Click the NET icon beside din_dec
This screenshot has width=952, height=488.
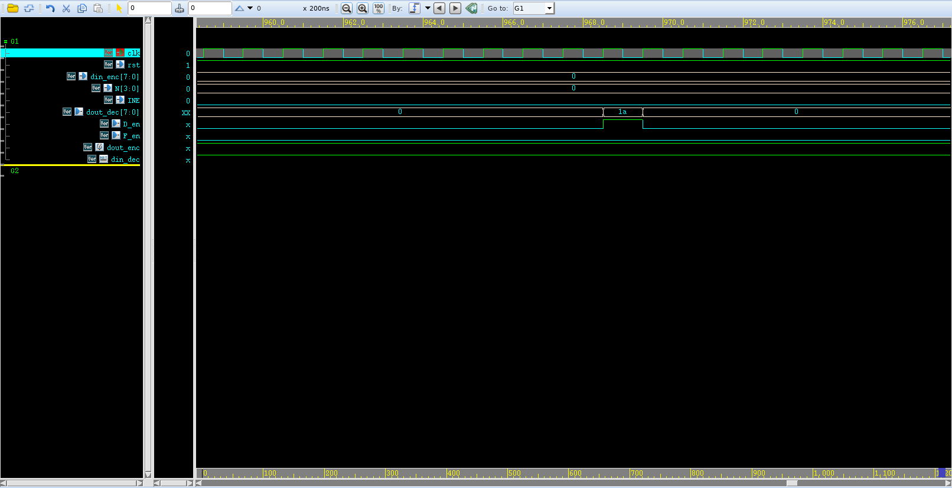point(103,159)
